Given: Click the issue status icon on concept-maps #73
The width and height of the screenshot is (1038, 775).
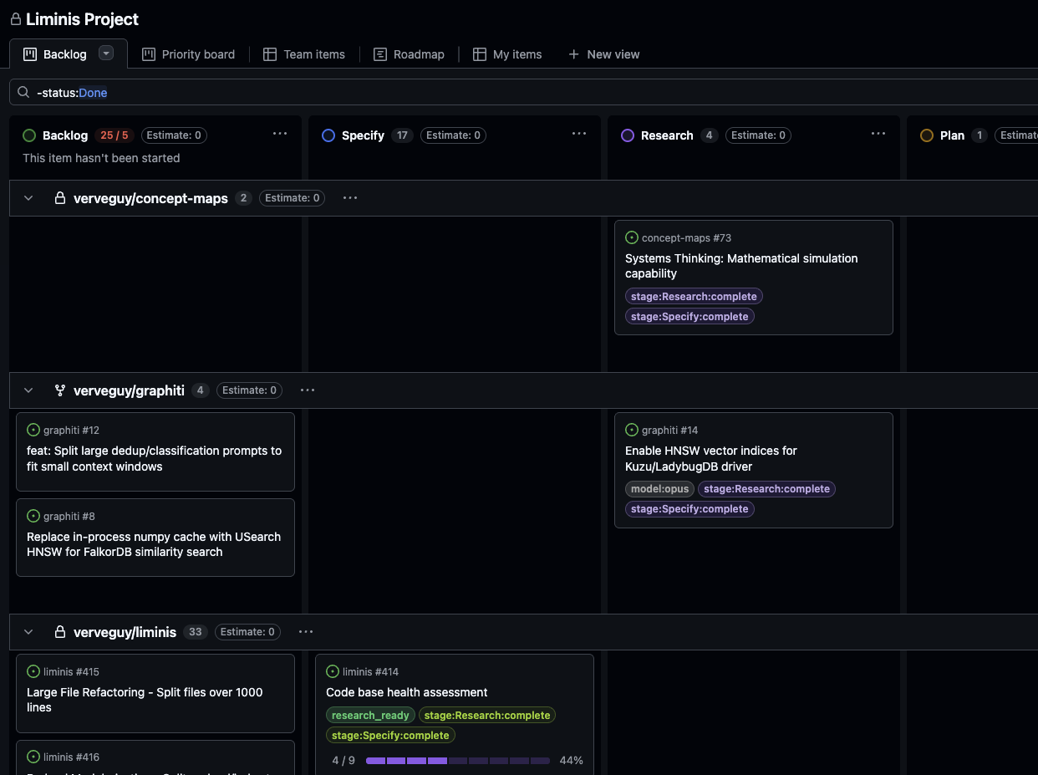Looking at the screenshot, I should tap(631, 237).
